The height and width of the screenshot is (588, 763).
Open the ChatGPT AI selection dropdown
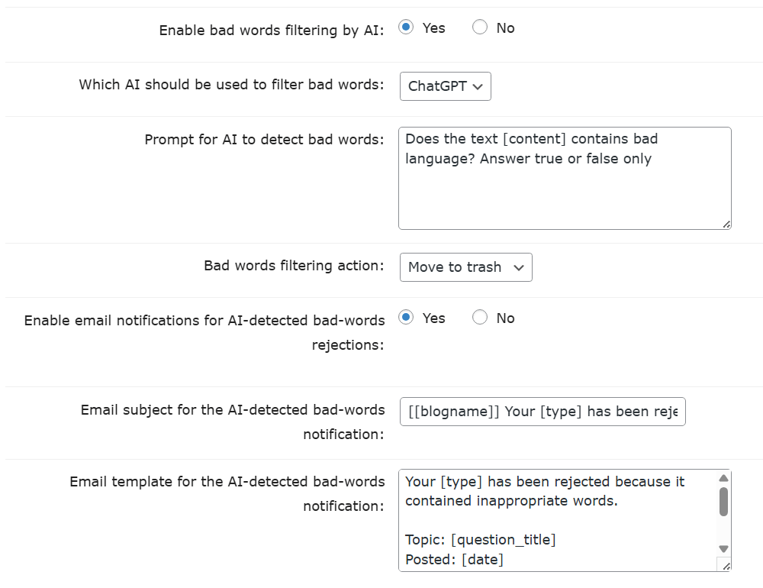446,86
